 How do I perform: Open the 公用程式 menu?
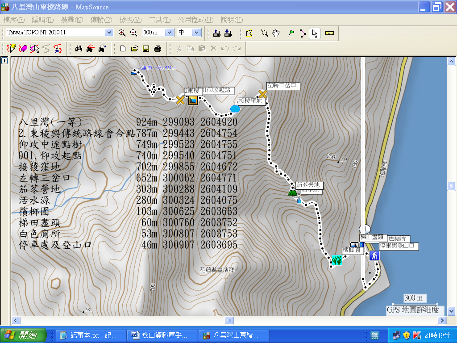[x=195, y=20]
